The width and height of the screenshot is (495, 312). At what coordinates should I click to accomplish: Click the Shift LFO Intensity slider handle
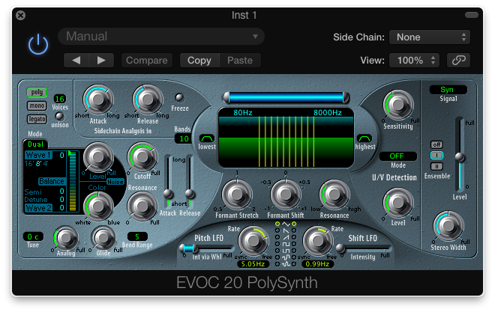[x=340, y=248]
